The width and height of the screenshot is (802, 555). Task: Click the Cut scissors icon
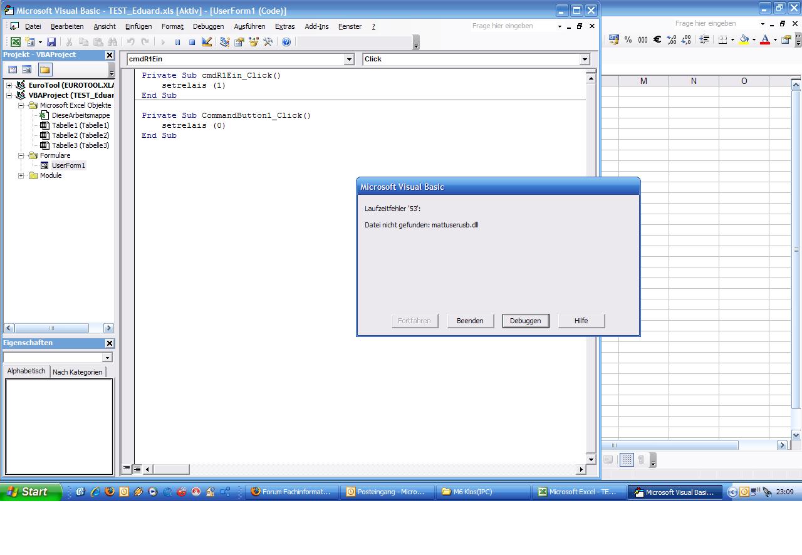(x=69, y=42)
